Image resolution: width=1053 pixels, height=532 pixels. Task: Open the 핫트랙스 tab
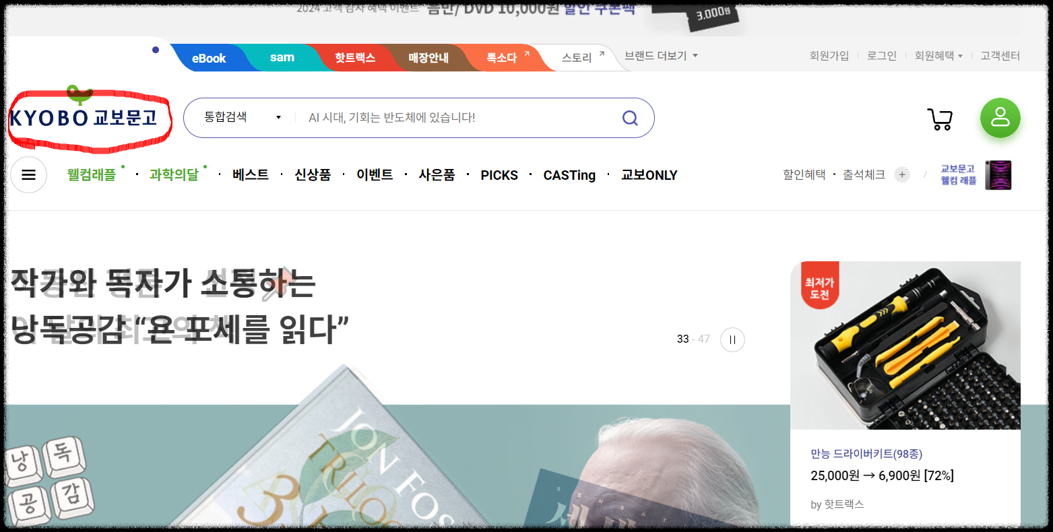(354, 58)
